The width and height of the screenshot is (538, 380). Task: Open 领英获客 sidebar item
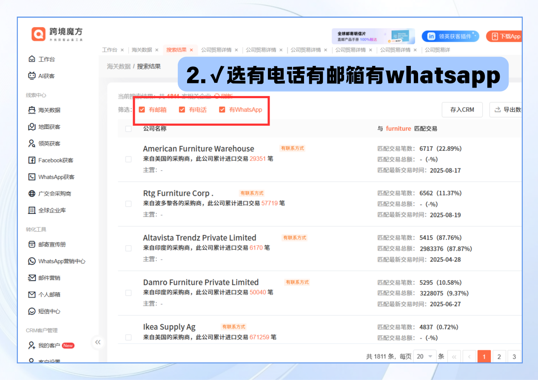coord(44,144)
